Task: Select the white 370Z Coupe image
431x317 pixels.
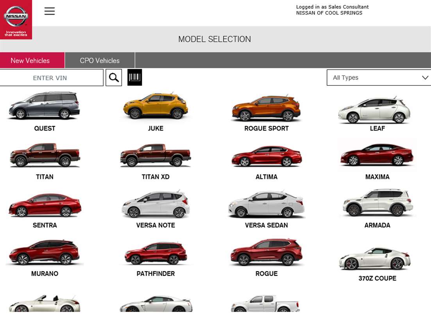Action: [375, 258]
